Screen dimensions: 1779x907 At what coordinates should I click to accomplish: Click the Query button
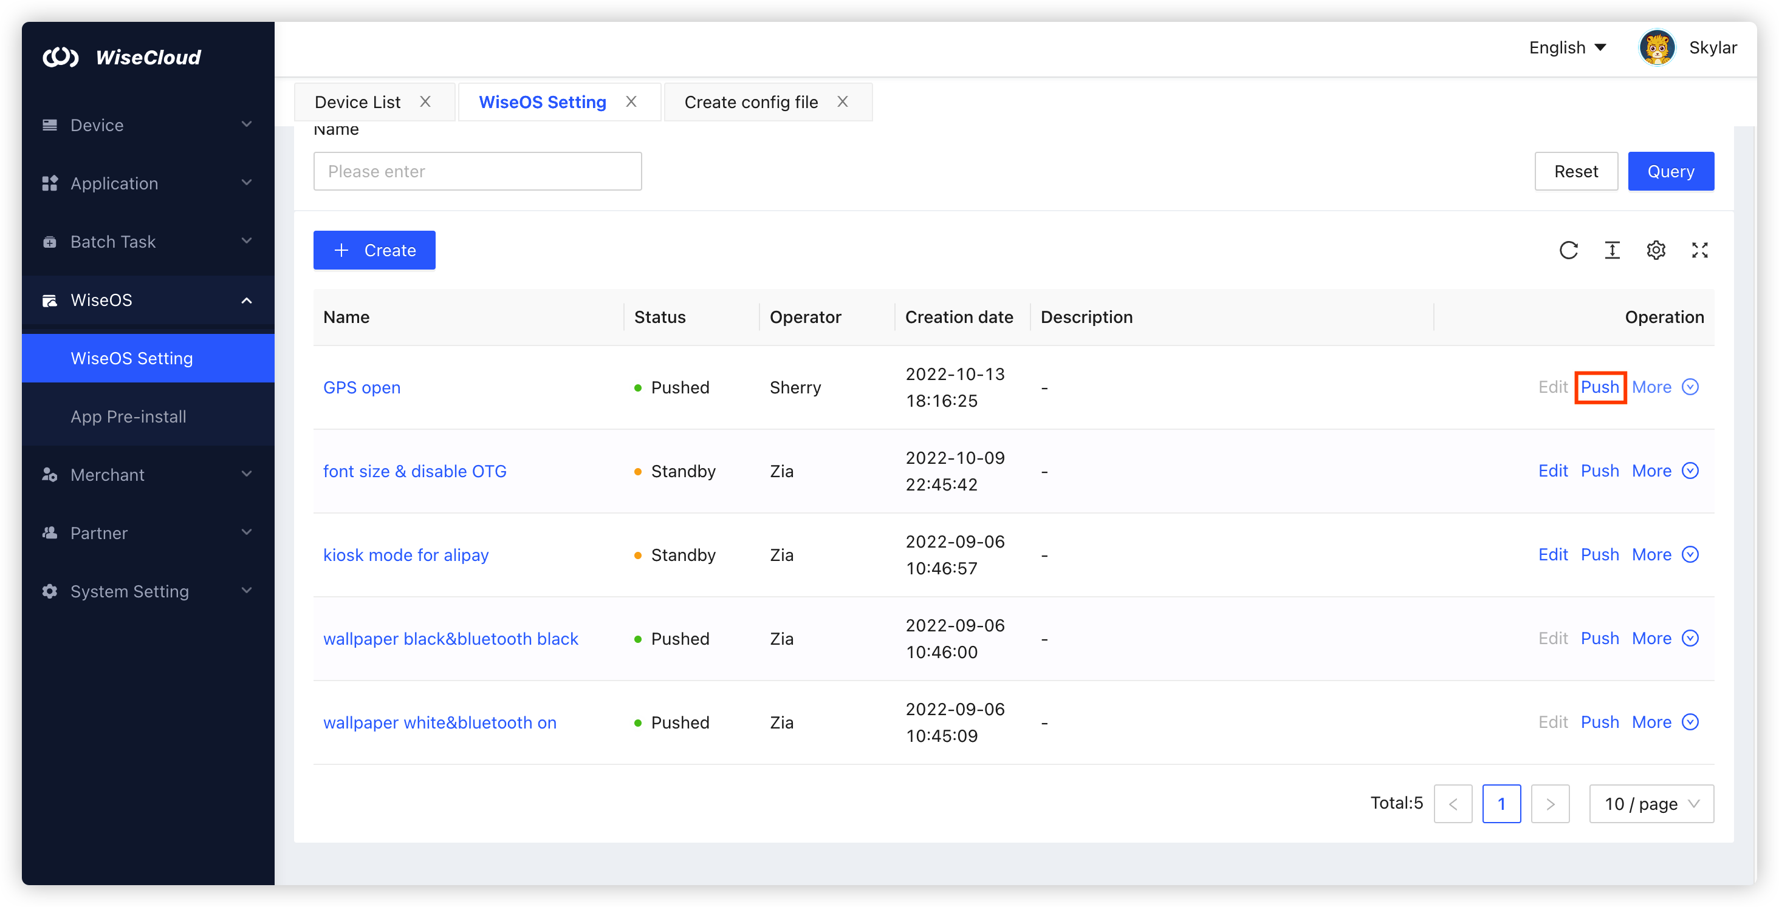(x=1671, y=171)
